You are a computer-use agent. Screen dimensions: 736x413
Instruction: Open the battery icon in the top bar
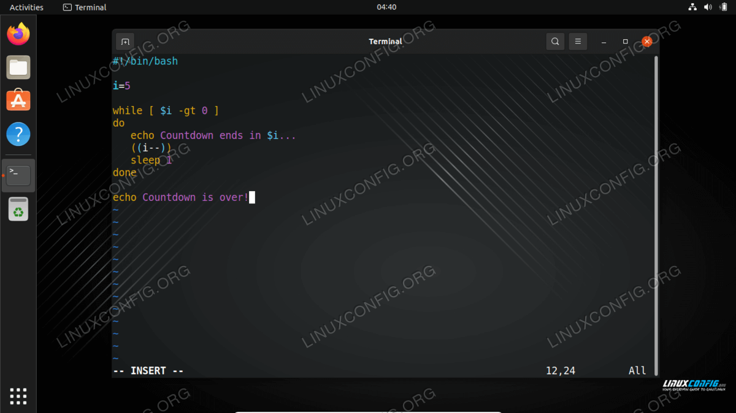723,7
